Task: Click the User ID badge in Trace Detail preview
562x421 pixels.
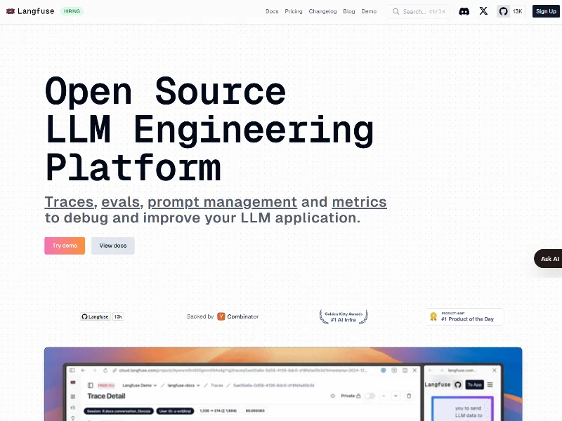Action: [x=175, y=411]
